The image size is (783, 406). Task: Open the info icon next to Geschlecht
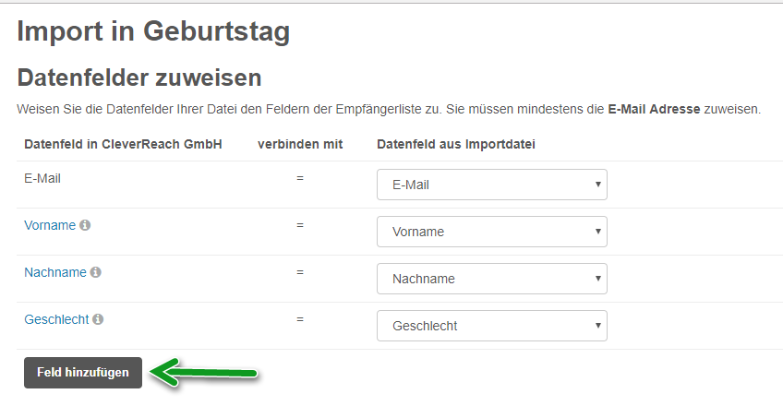99,319
